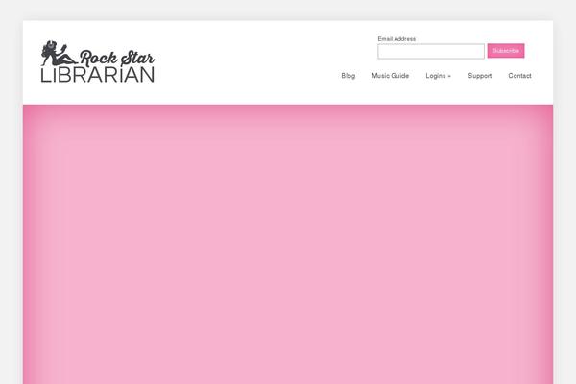Image resolution: width=576 pixels, height=384 pixels.
Task: Focus the Email Address input field
Action: tap(431, 51)
